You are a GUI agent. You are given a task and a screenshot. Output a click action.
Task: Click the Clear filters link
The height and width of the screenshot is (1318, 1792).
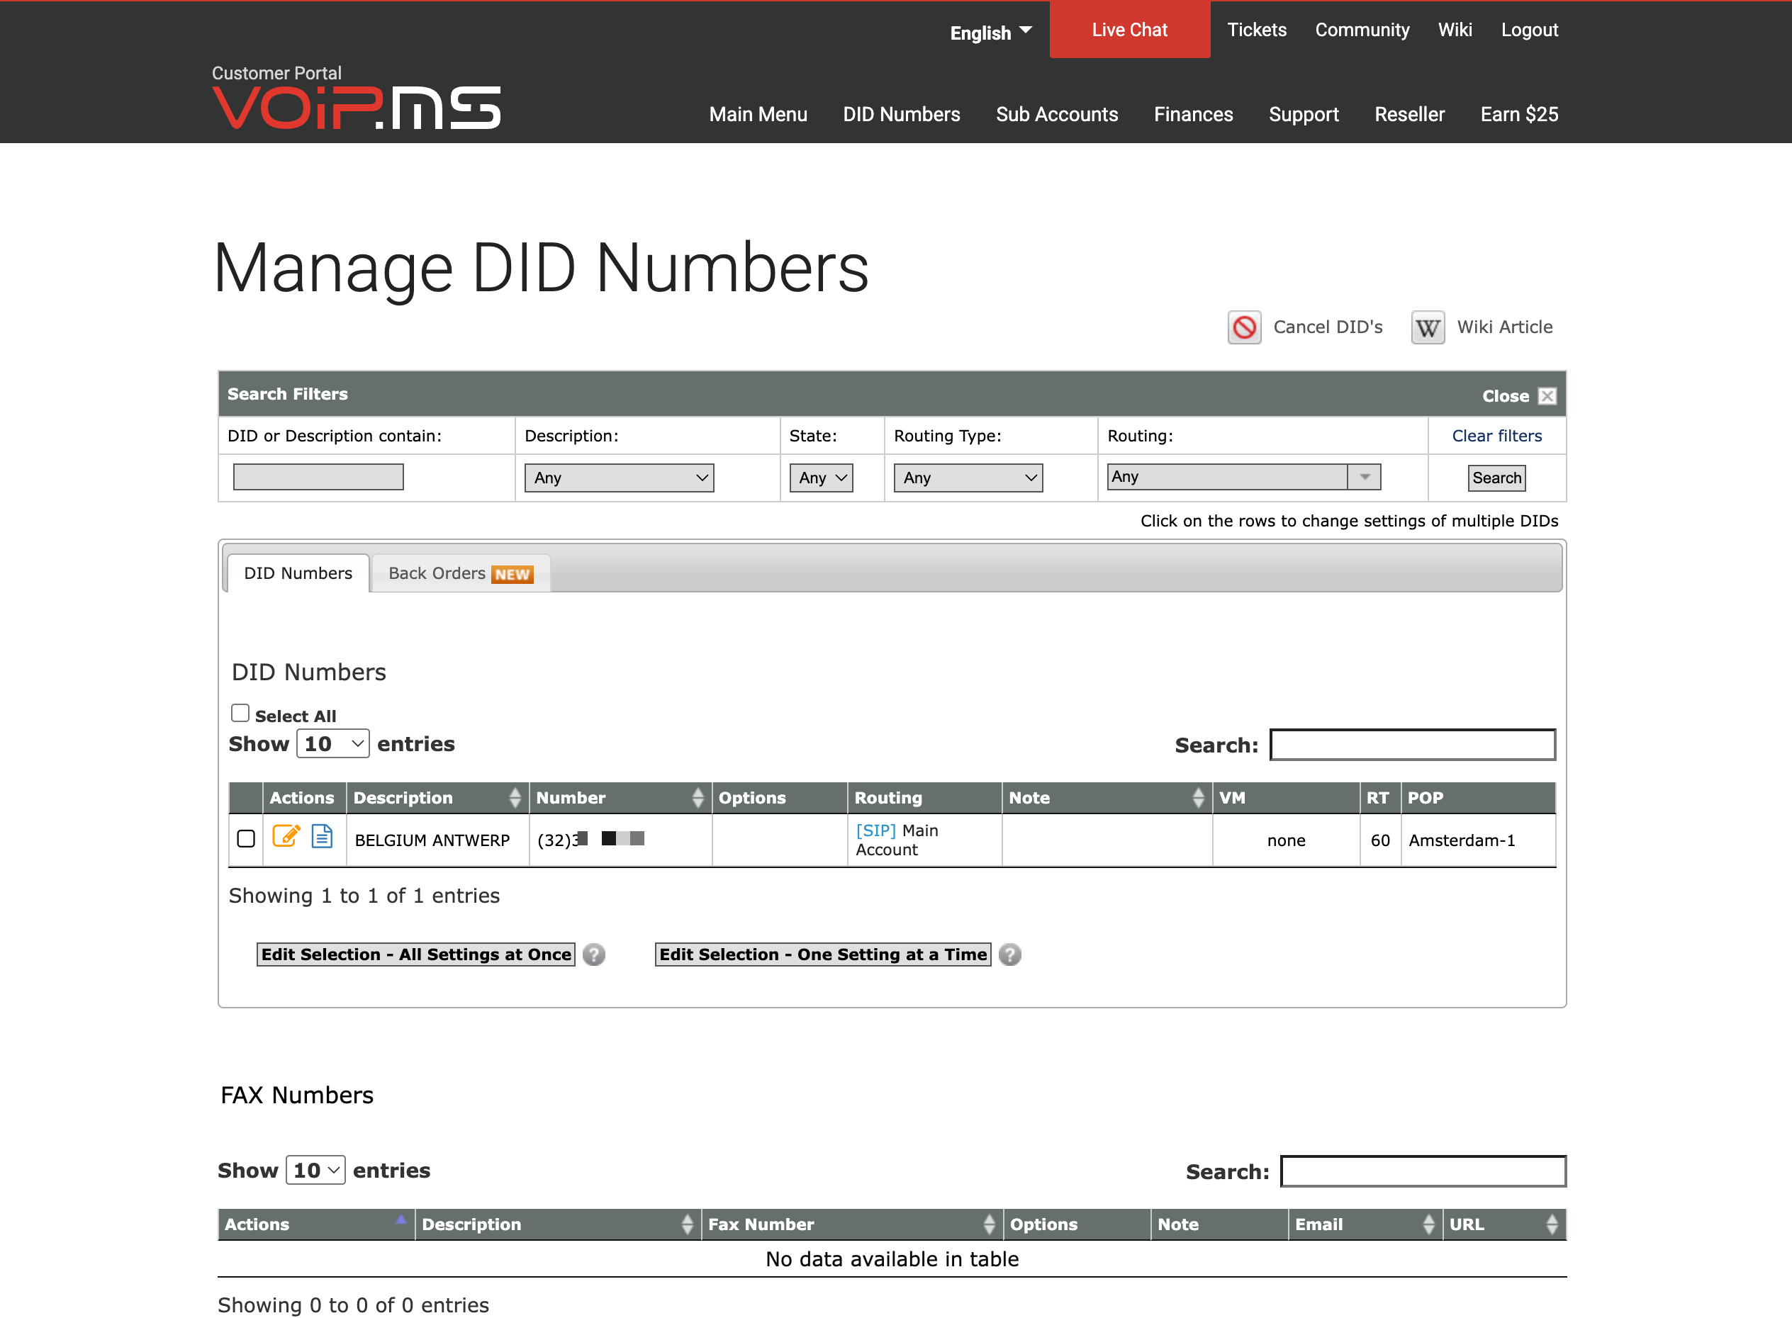coord(1496,436)
